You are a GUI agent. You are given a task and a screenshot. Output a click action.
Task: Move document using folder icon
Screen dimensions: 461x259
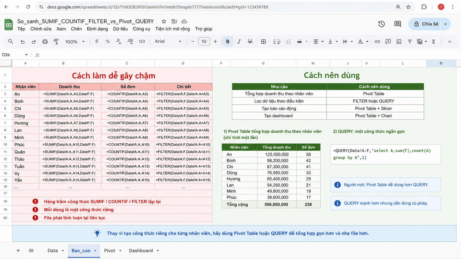click(x=174, y=21)
